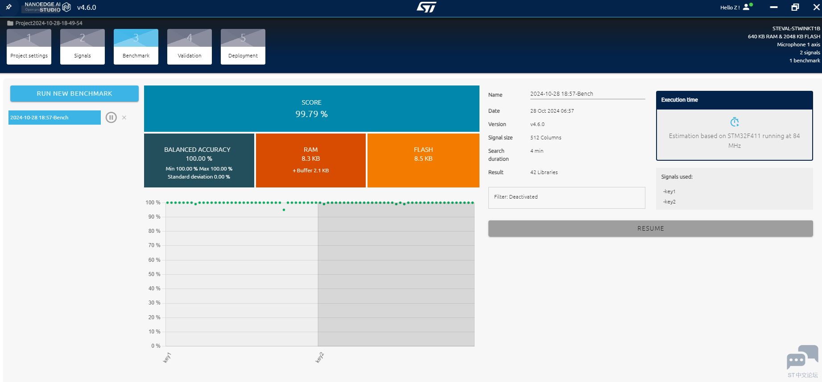Click the BALANCED ACCURACY tile
The height and width of the screenshot is (382, 822).
199,161
